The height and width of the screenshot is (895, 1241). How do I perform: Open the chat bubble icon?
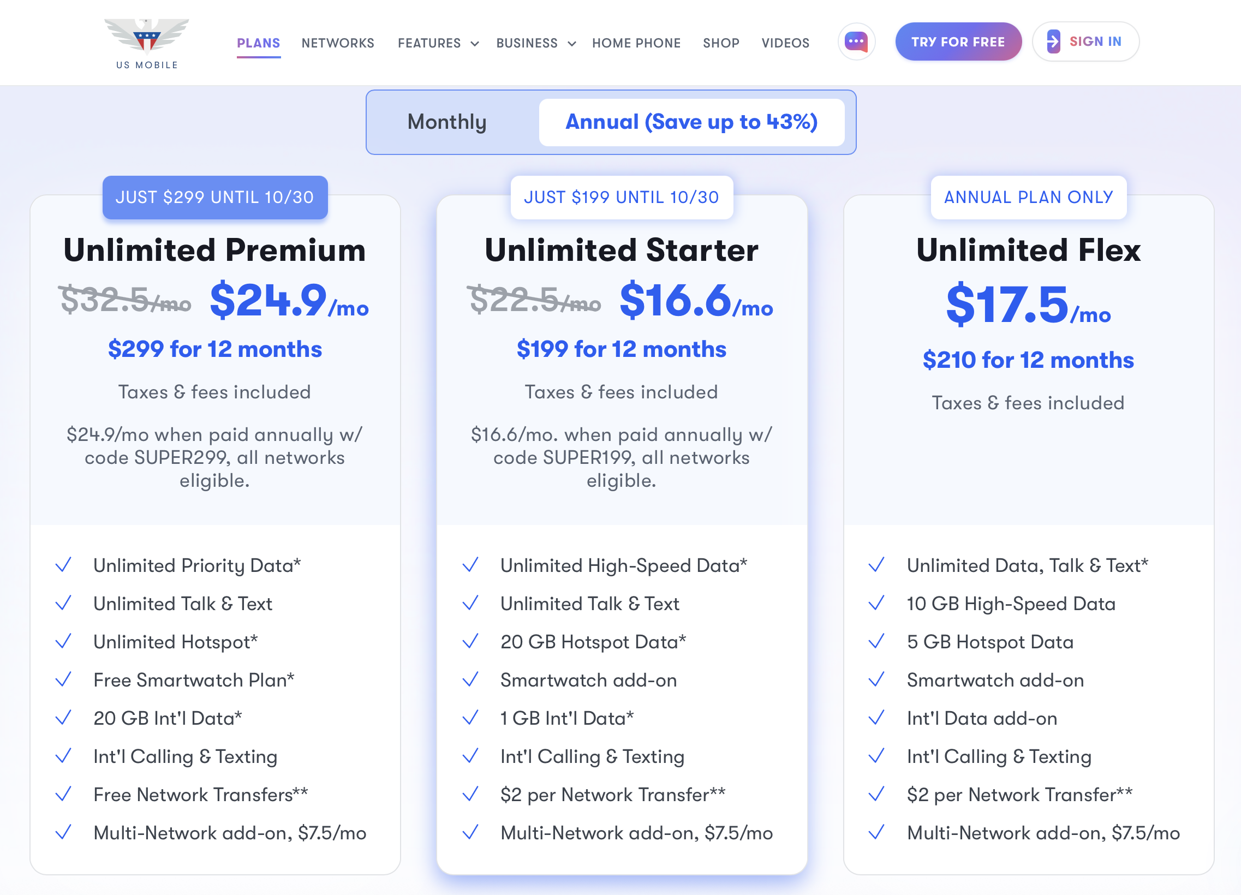856,41
